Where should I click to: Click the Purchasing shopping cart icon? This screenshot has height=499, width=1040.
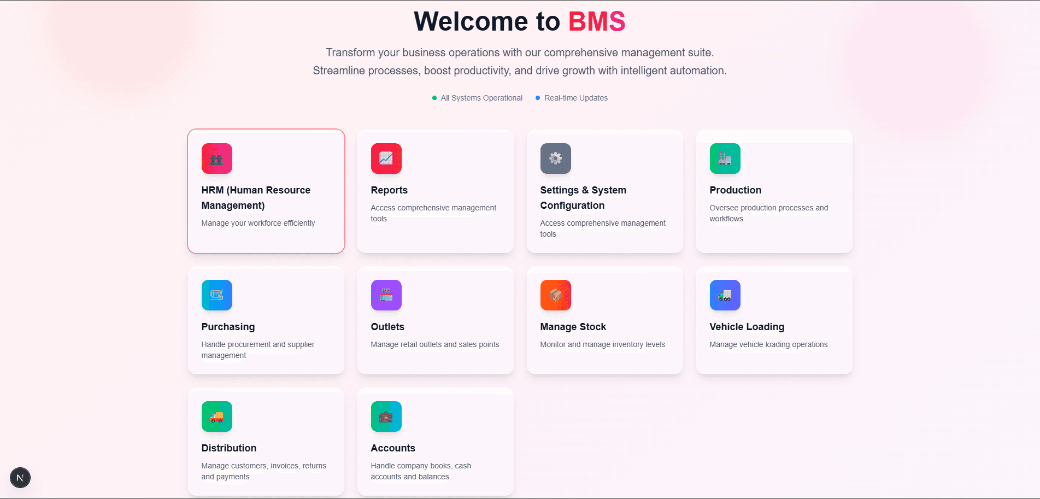[x=216, y=295]
